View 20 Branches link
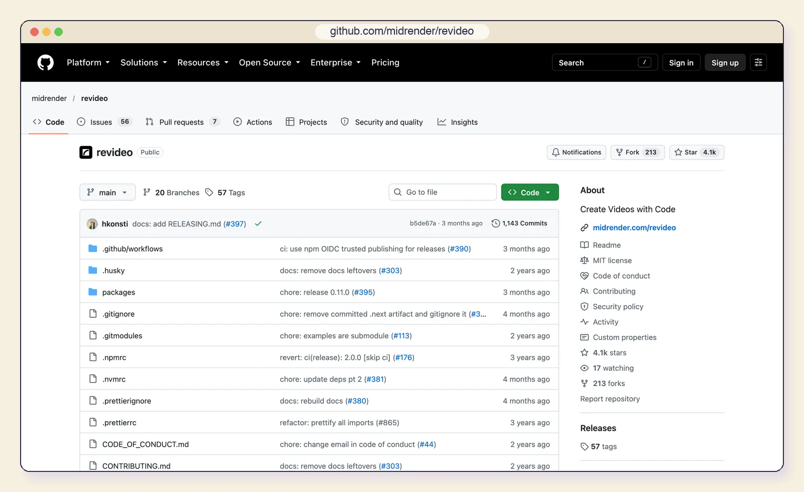 171,193
